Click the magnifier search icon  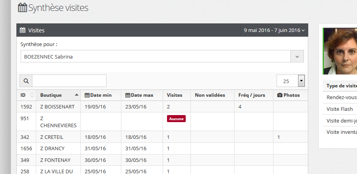[26, 81]
